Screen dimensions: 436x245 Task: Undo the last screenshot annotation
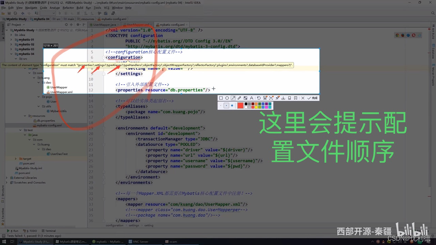(259, 98)
